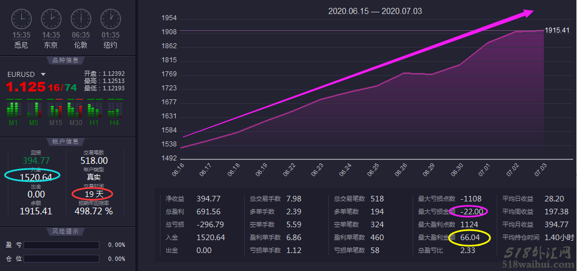Image resolution: width=577 pixels, height=271 pixels.
Task: Click the 盈亏 risk progress bar
Action: [x=61, y=245]
